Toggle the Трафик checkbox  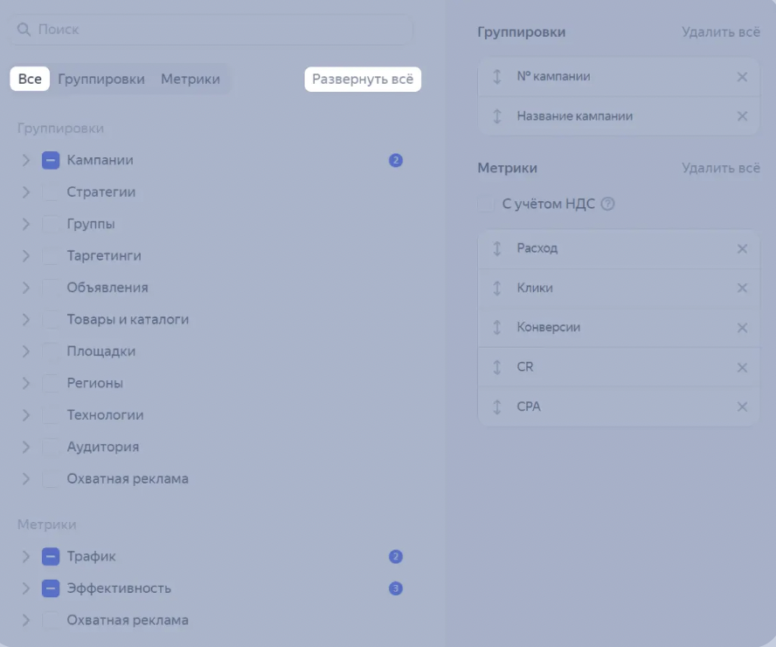pyautogui.click(x=51, y=556)
